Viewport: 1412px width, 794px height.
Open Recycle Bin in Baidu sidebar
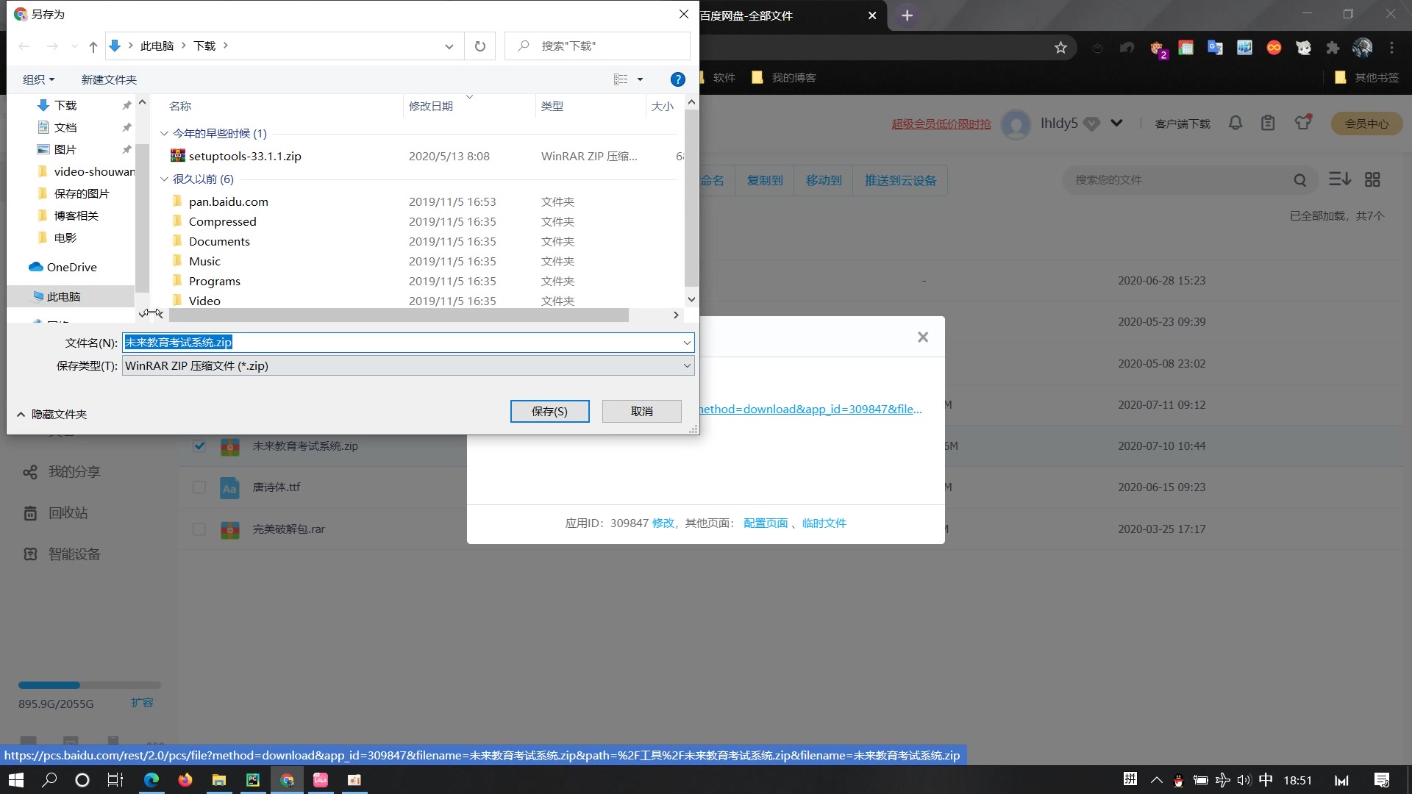click(x=56, y=512)
